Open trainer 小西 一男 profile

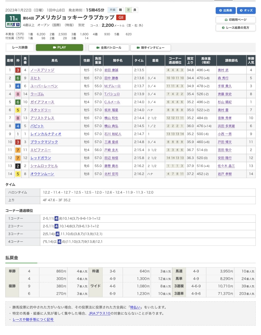tap(225, 134)
